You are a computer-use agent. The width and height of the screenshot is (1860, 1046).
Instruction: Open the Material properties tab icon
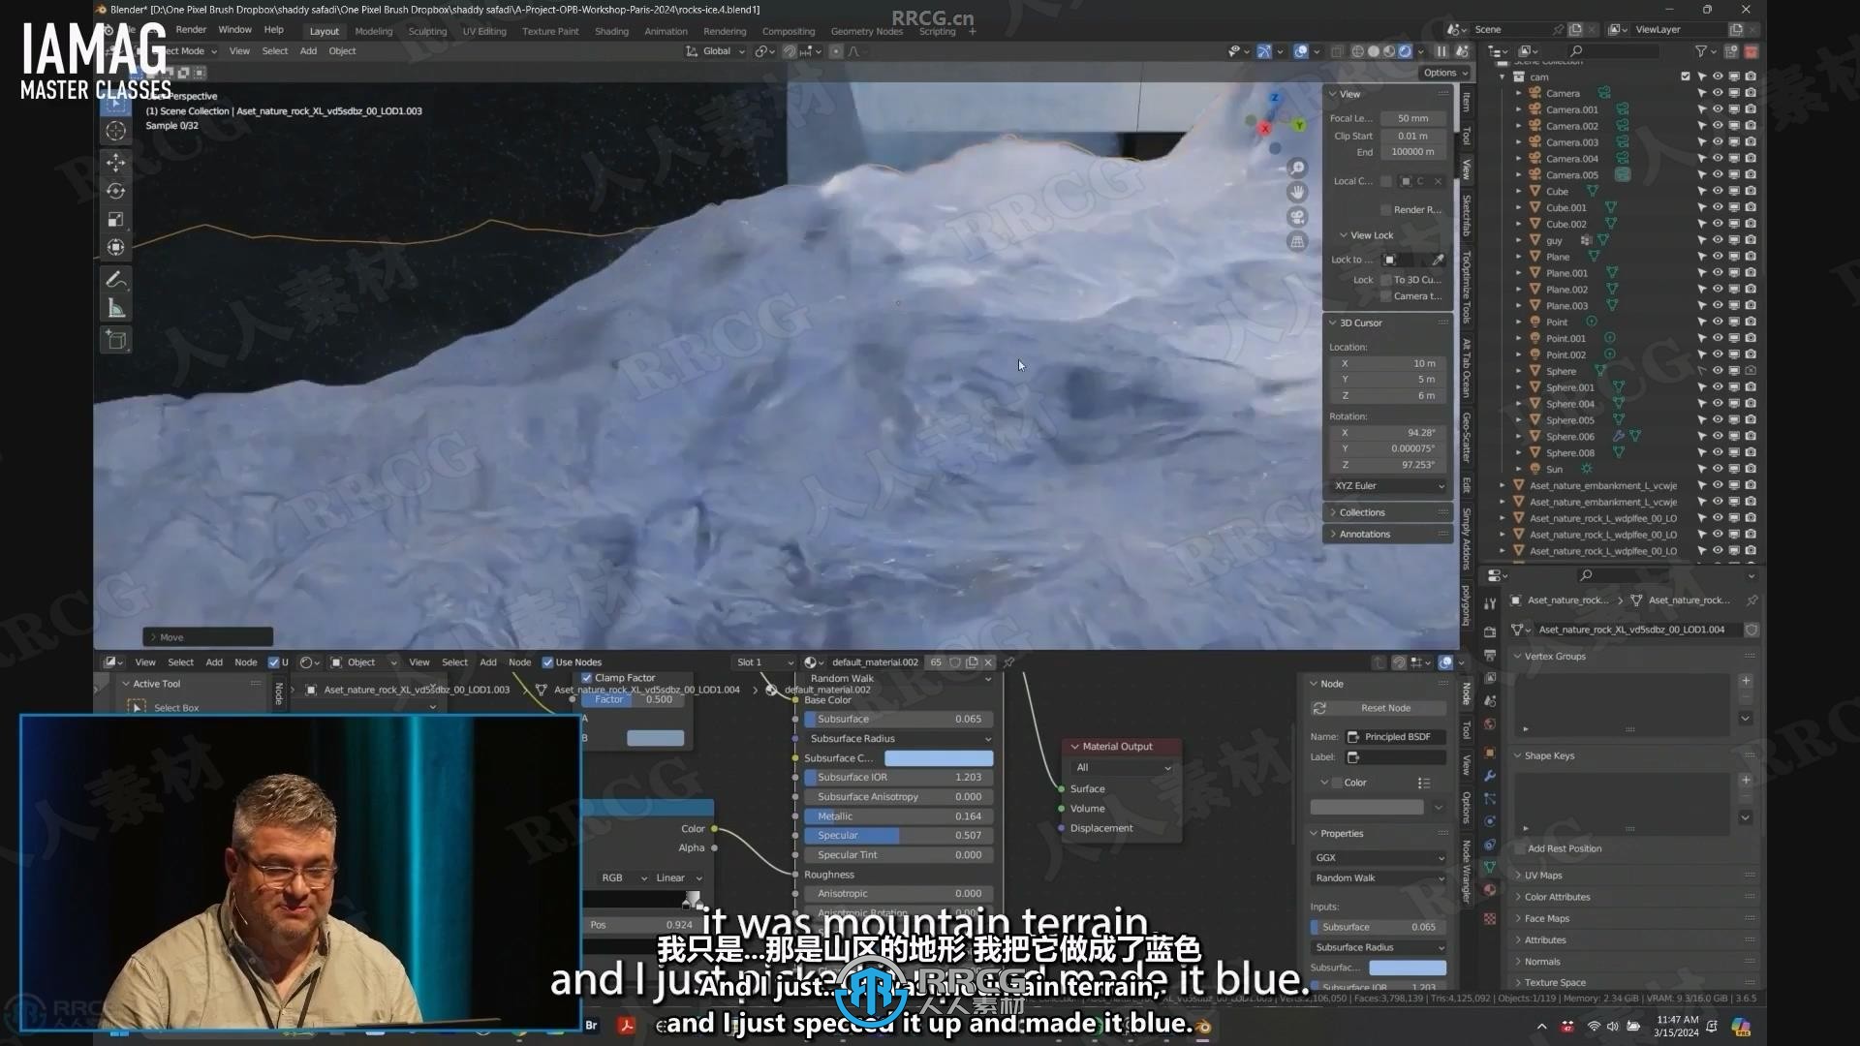[x=1490, y=890]
